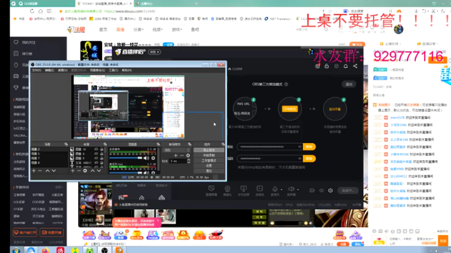
Task: Adjust the first mixer volume slider
Action: click(126, 158)
